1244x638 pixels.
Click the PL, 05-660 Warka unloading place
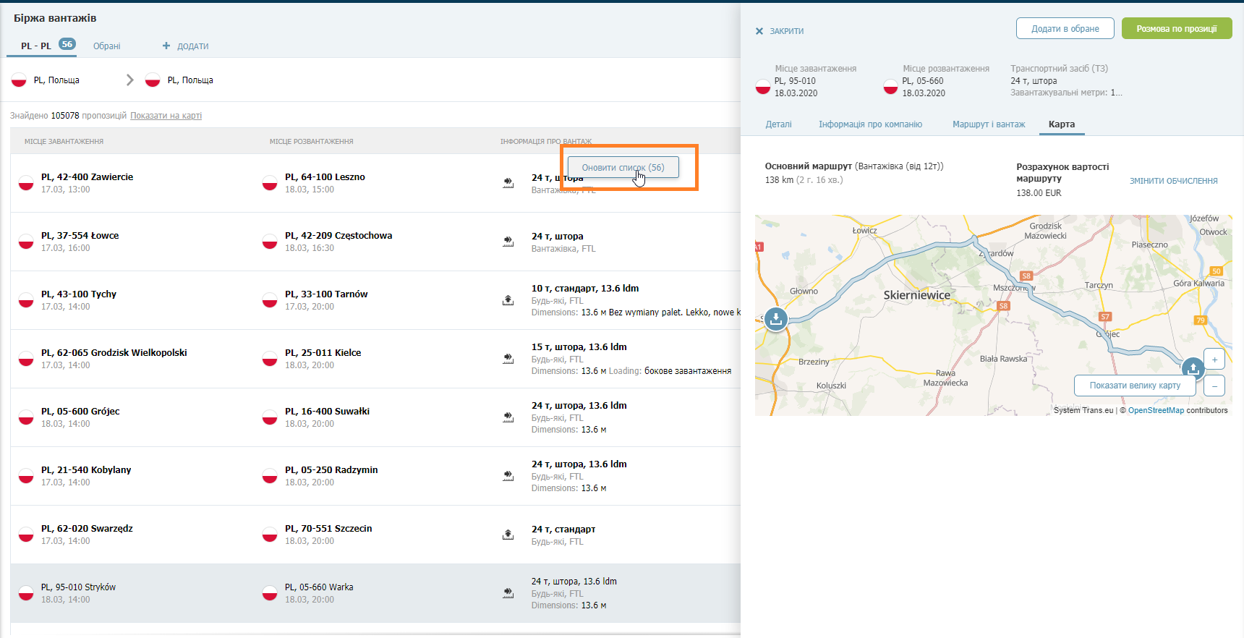(x=319, y=587)
